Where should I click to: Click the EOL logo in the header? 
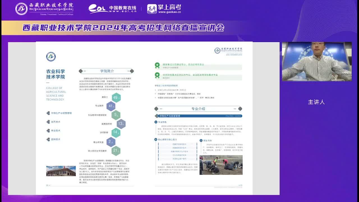[x=98, y=9]
